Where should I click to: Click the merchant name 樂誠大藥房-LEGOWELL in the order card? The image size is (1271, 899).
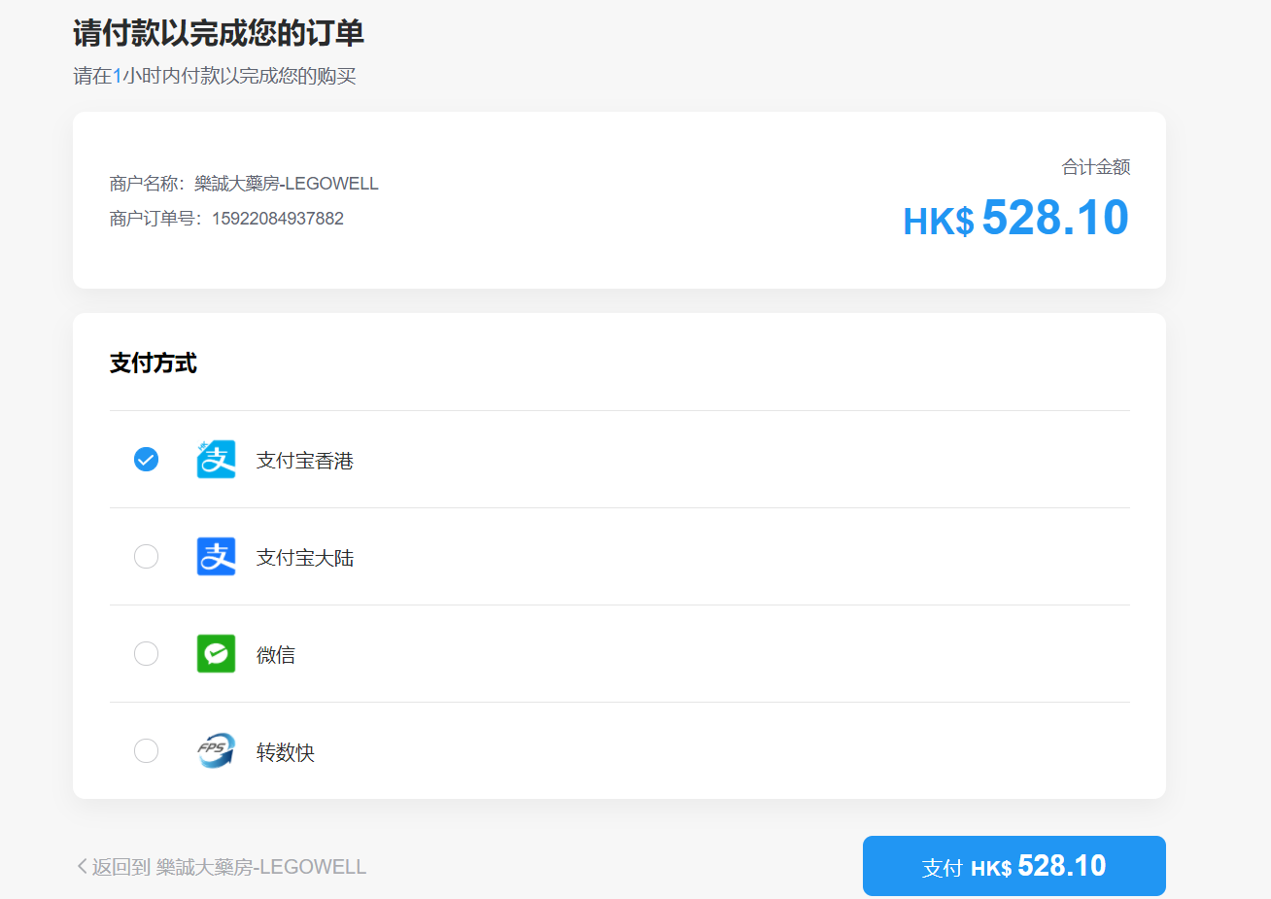point(286,184)
